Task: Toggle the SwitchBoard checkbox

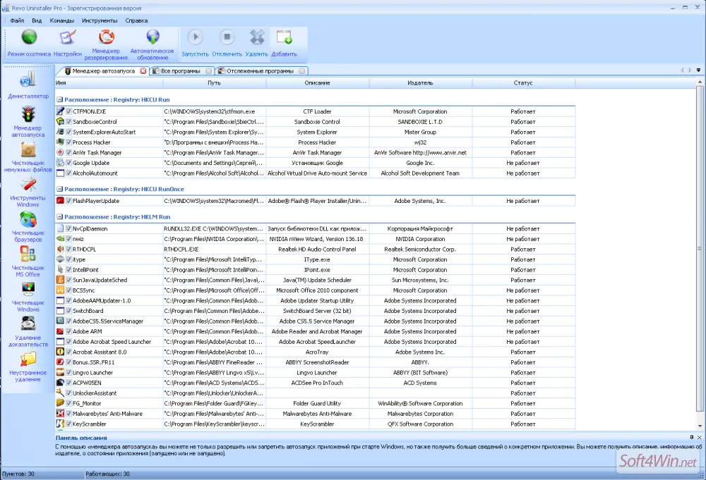Action: (68, 311)
